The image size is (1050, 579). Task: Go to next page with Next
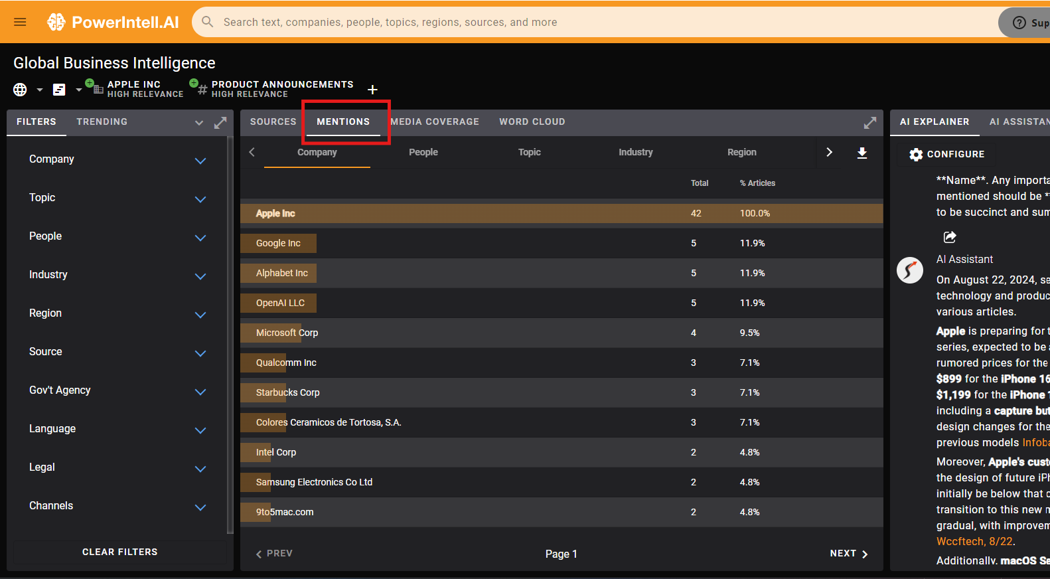849,554
